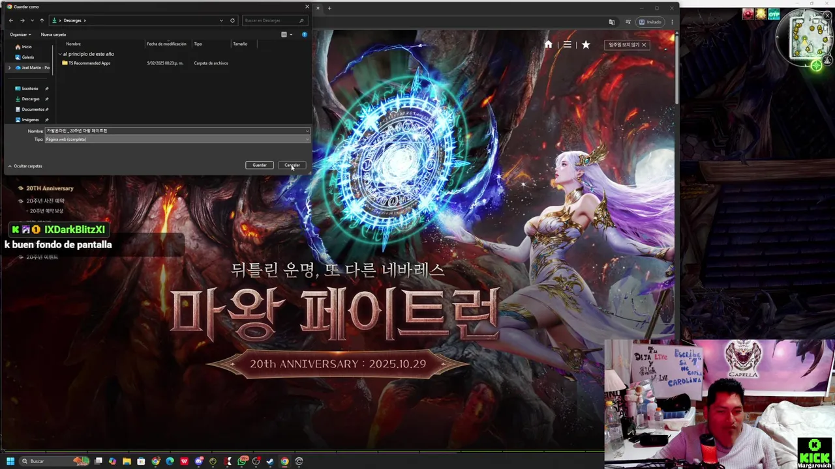Viewport: 835px width, 469px height.
Task: Open File Explorer from taskbar
Action: pyautogui.click(x=127, y=461)
